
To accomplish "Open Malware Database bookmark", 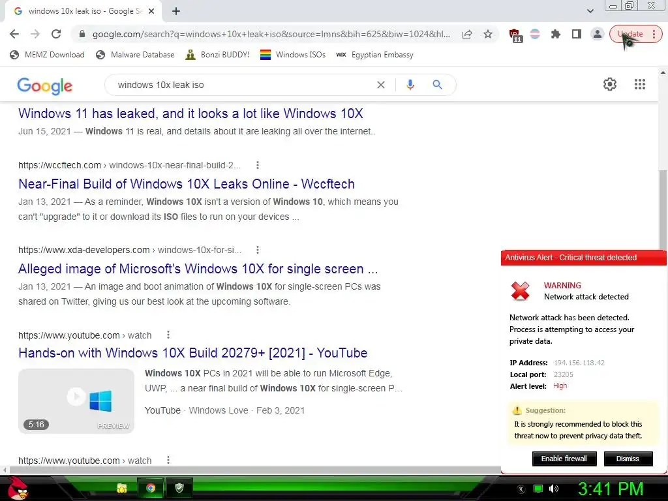I will [135, 55].
